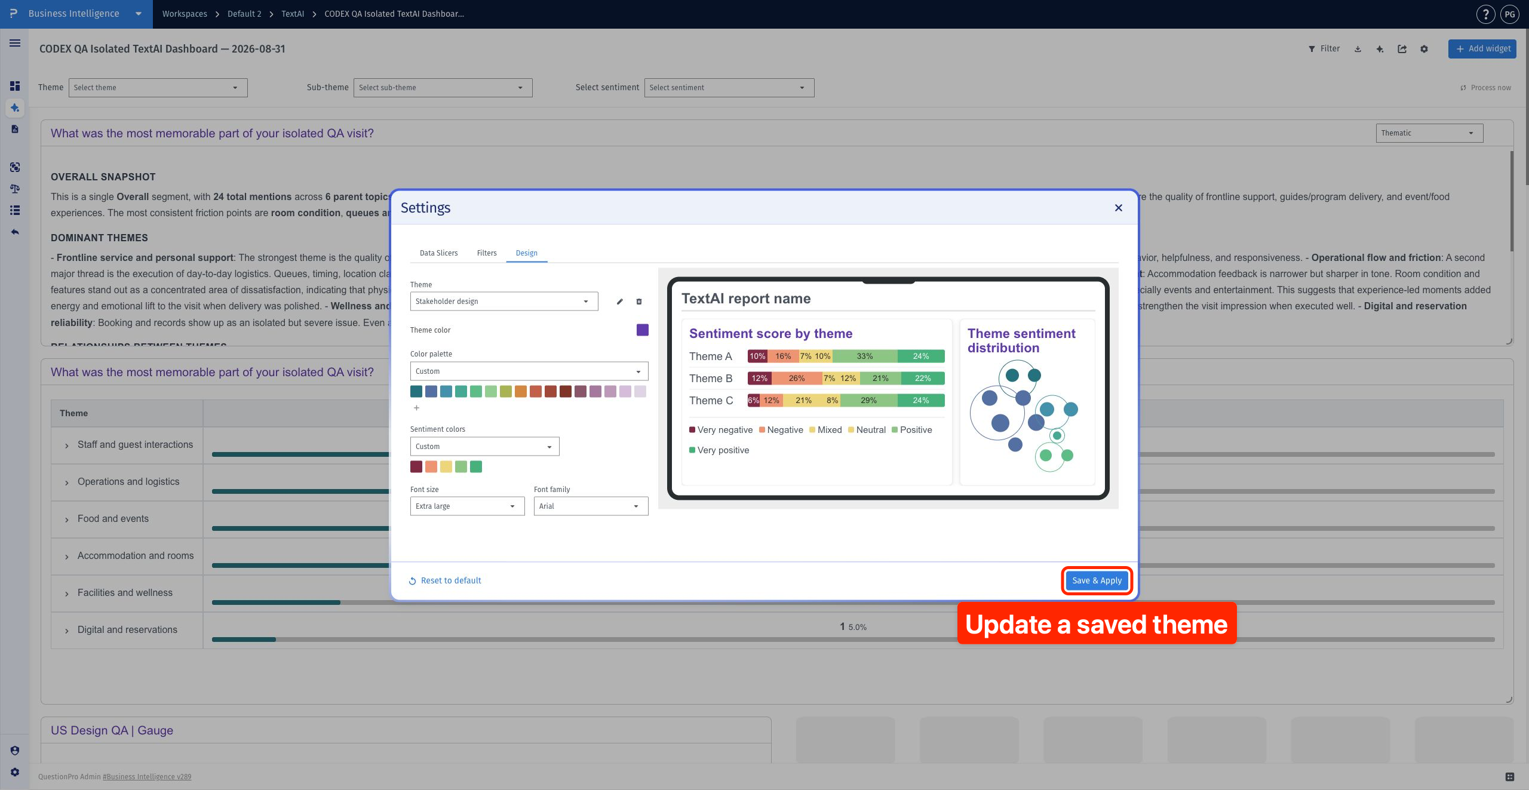Screen dimensions: 1529x790
Task: Expand the Food and events row
Action: coord(67,520)
